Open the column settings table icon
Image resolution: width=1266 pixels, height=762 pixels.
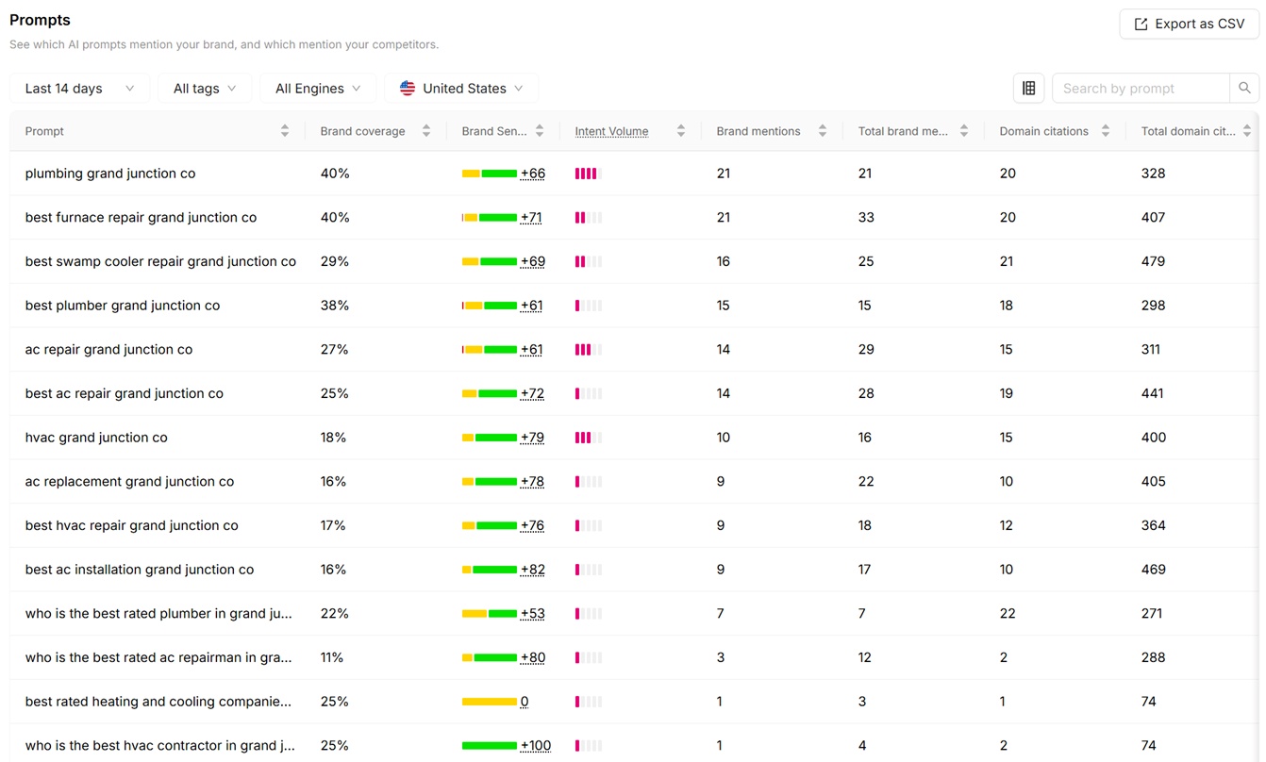click(1028, 88)
